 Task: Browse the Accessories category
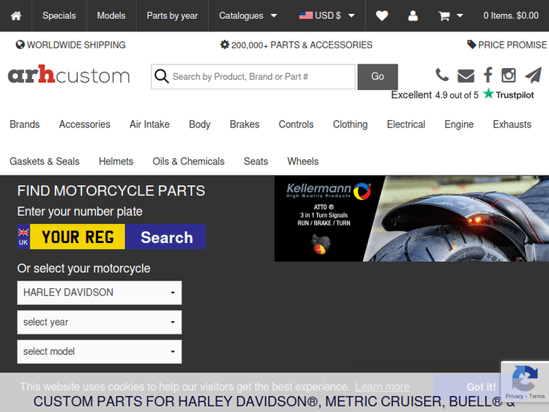[x=84, y=124]
